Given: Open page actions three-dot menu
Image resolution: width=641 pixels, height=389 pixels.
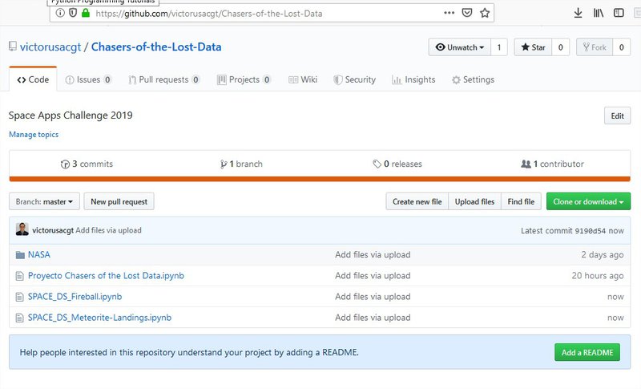Looking at the screenshot, I should pyautogui.click(x=448, y=13).
